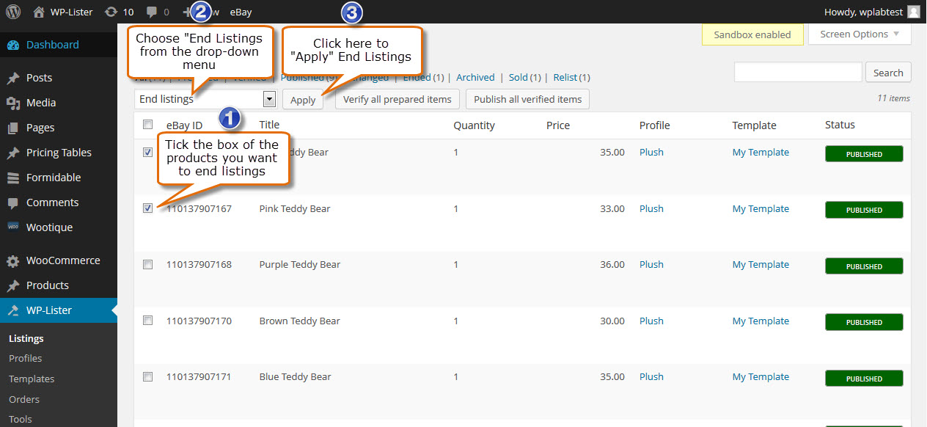Click the WordPress logo icon
927x427 pixels.
click(x=13, y=12)
